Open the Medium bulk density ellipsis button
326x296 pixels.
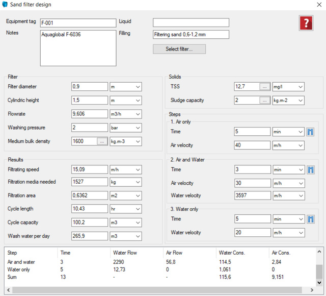pyautogui.click(x=102, y=141)
